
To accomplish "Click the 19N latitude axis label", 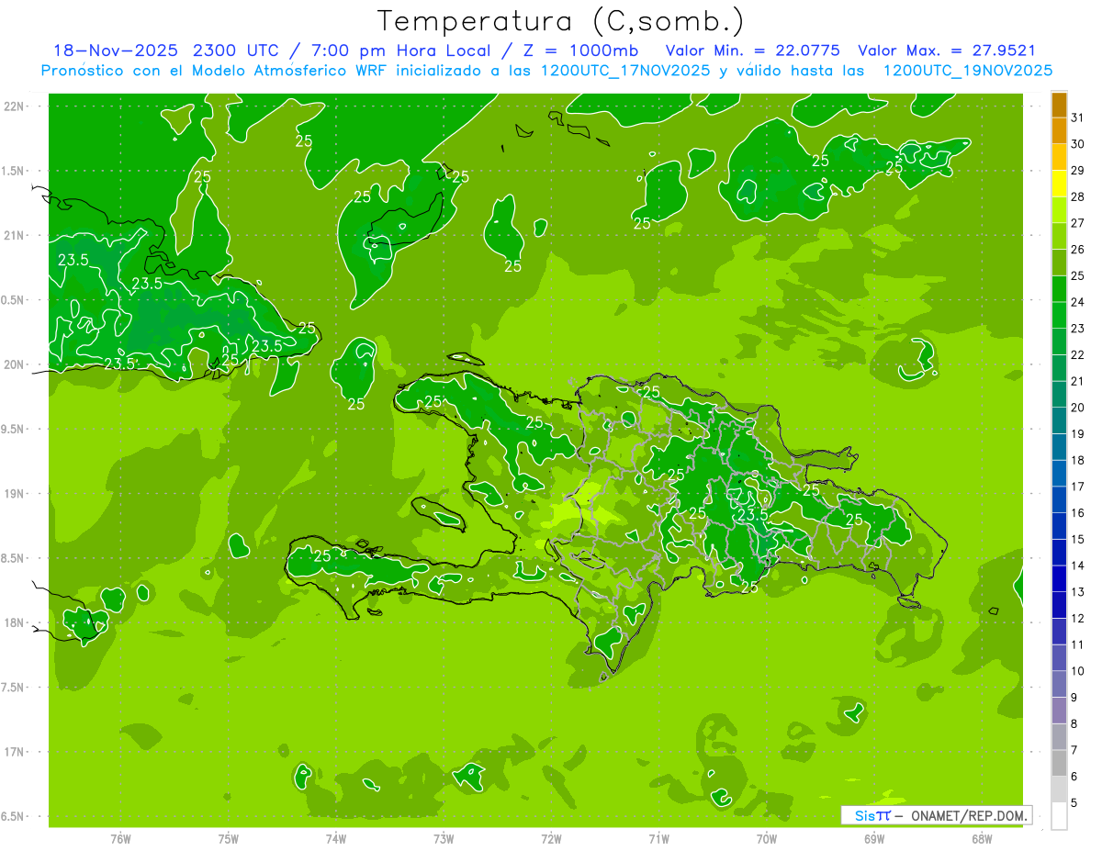I will tap(15, 493).
